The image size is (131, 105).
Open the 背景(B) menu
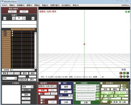[x=37, y=5]
